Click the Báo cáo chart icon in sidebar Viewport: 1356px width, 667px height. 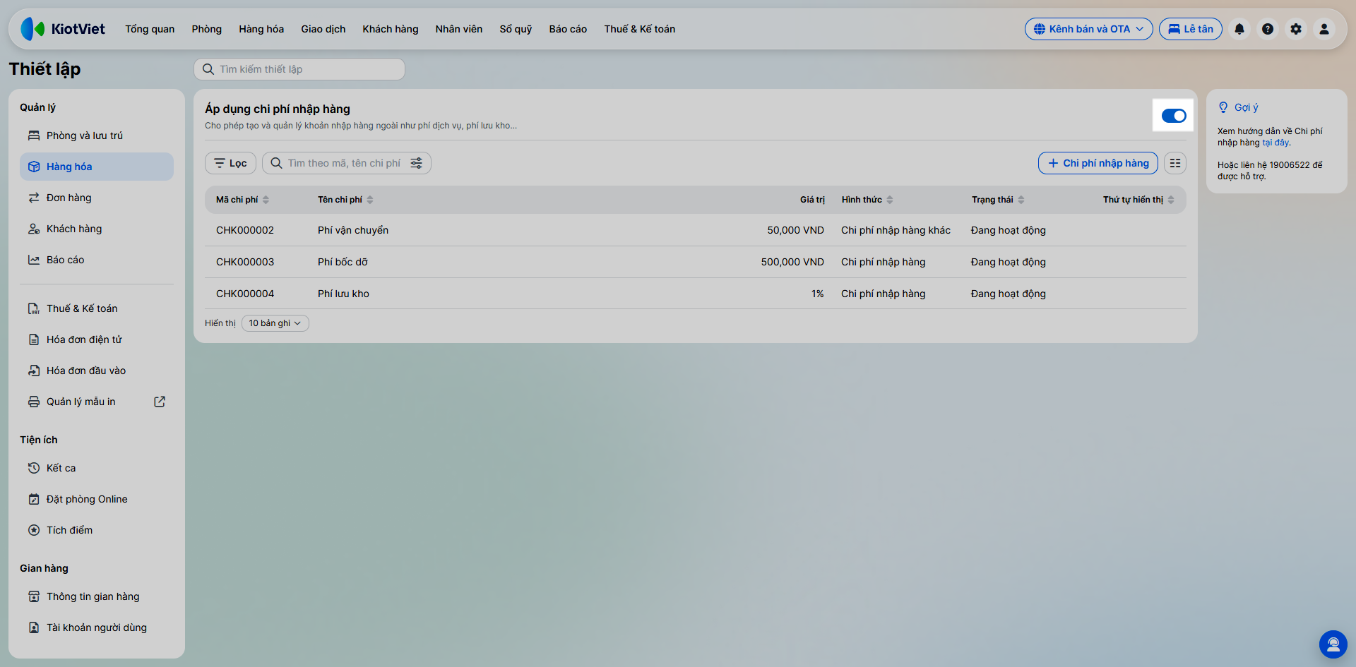(34, 260)
